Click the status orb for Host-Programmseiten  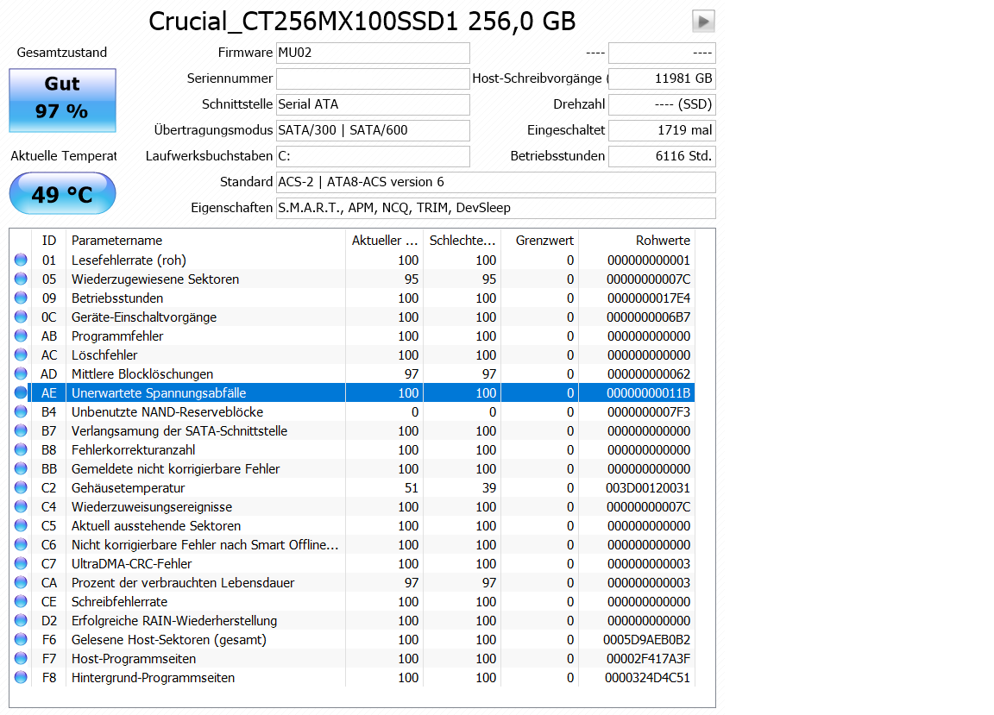click(21, 659)
